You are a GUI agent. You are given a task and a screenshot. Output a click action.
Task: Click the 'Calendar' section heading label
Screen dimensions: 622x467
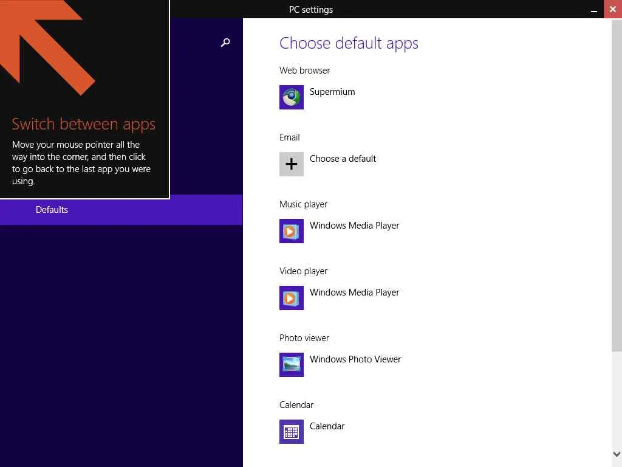(x=296, y=404)
